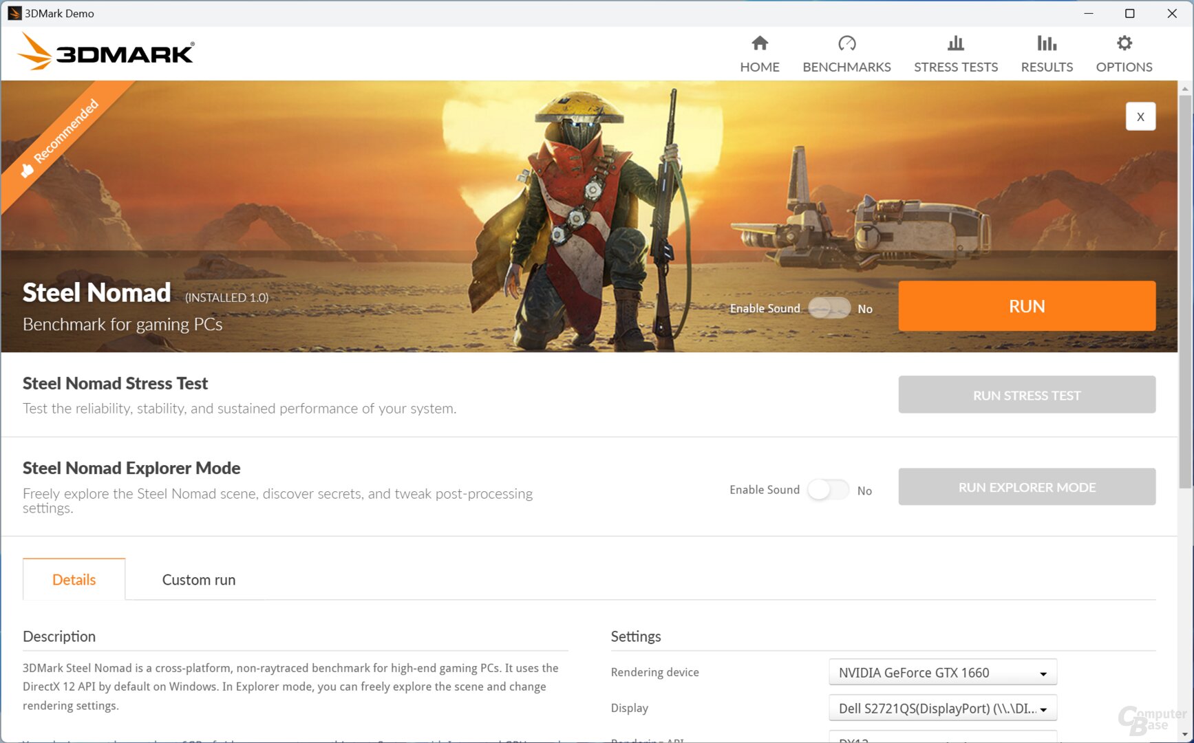Click the RUN EXPLORER MODE button
Screen dimensions: 1194x743
(1027, 487)
